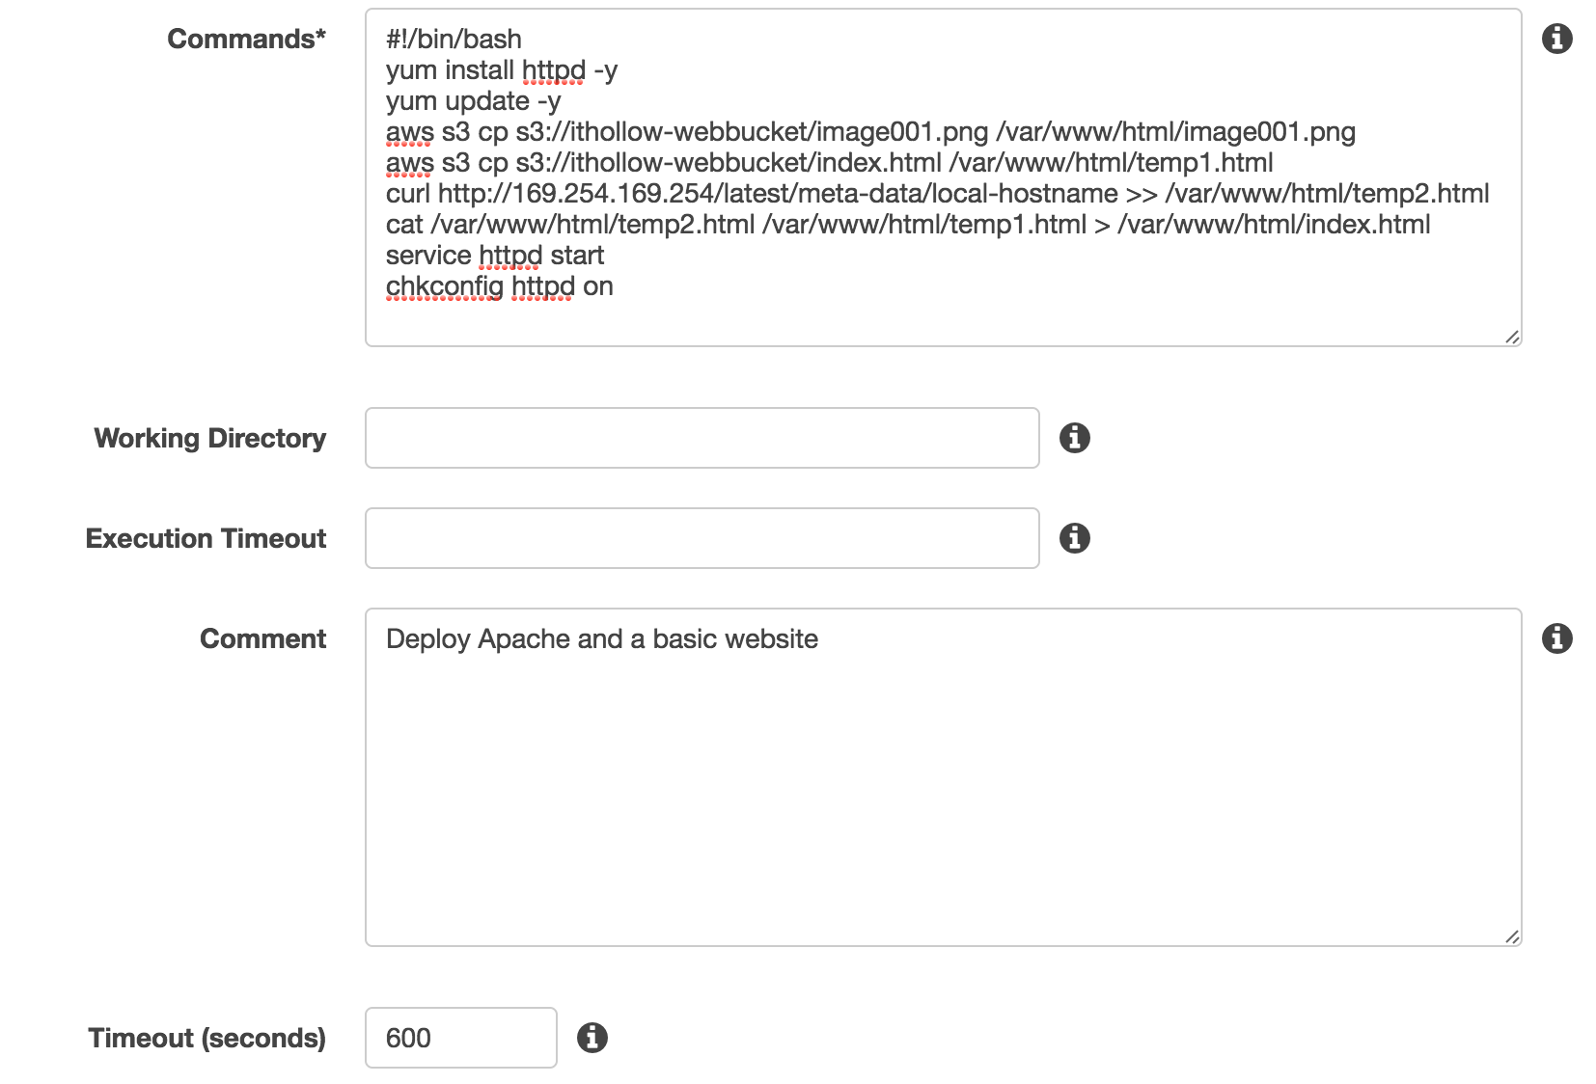Click the info icon beside Comment field
The width and height of the screenshot is (1596, 1084).
(x=1556, y=638)
